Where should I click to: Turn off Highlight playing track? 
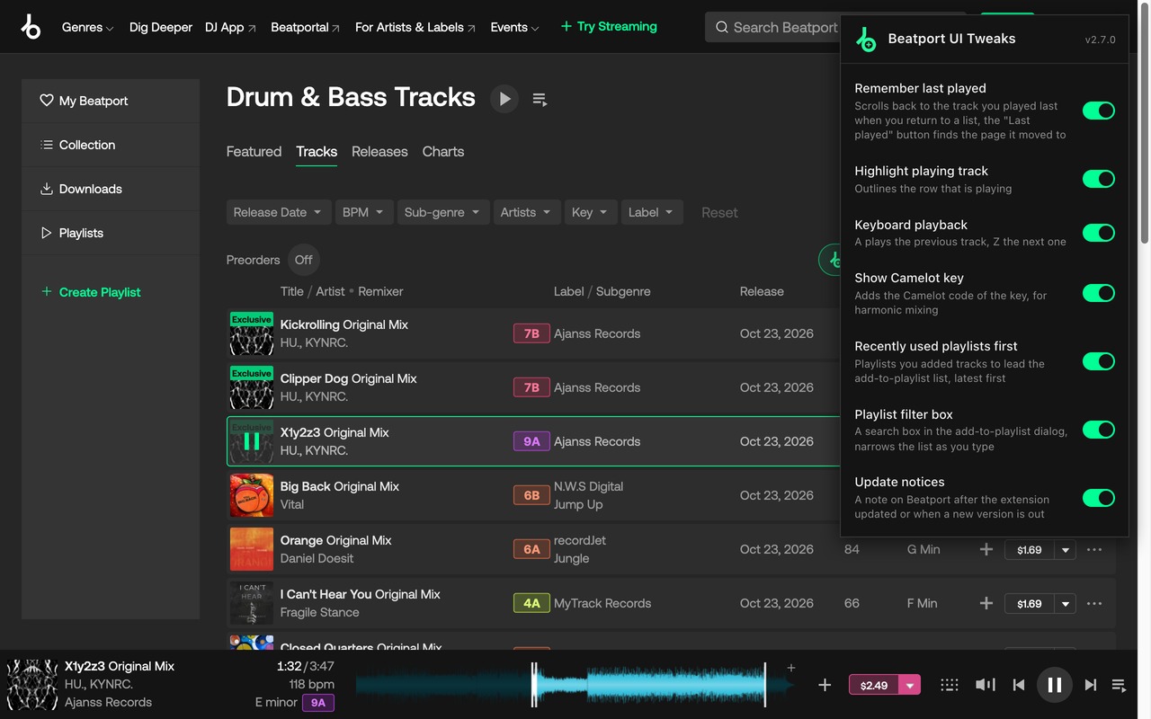(1099, 179)
